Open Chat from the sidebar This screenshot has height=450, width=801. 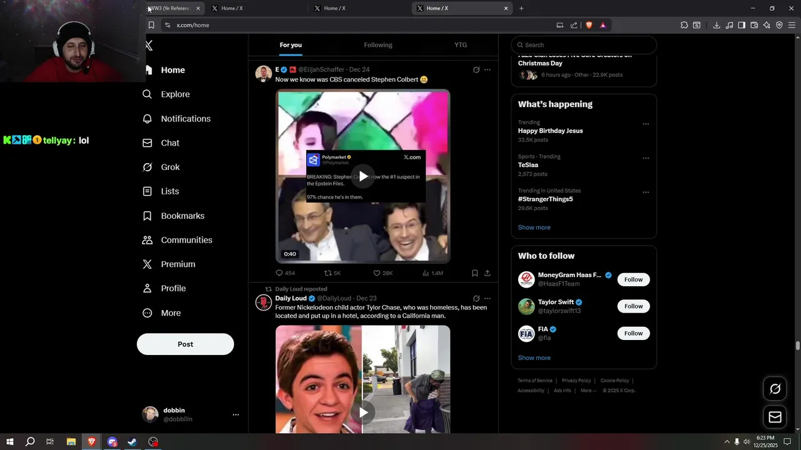coord(161,143)
